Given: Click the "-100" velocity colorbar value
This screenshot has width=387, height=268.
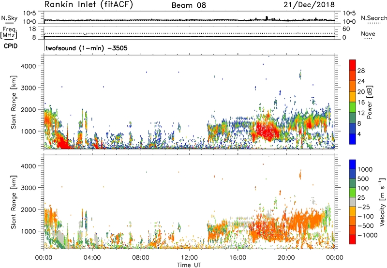Looking at the screenshot, I should tap(366, 216).
